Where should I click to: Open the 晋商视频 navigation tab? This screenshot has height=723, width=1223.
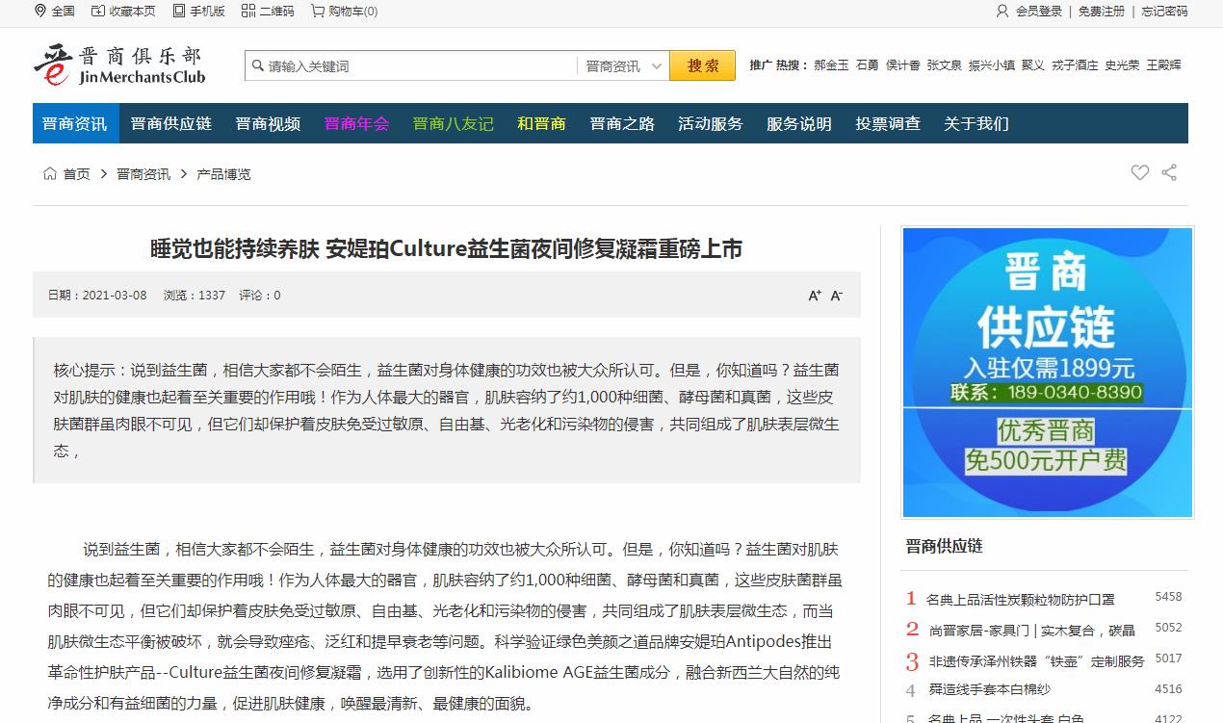click(268, 123)
